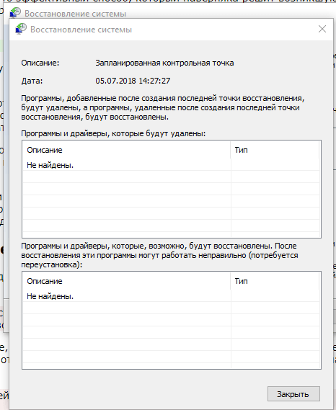The height and width of the screenshot is (410, 336).
Task: Select the Не найдены row in restored-programs list
Action: tap(171, 296)
